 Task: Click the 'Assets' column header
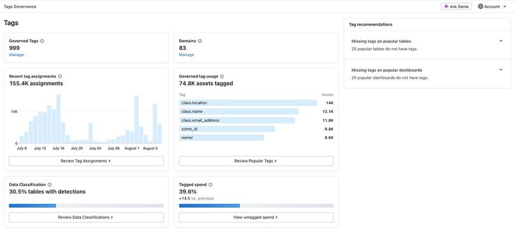tap(327, 95)
